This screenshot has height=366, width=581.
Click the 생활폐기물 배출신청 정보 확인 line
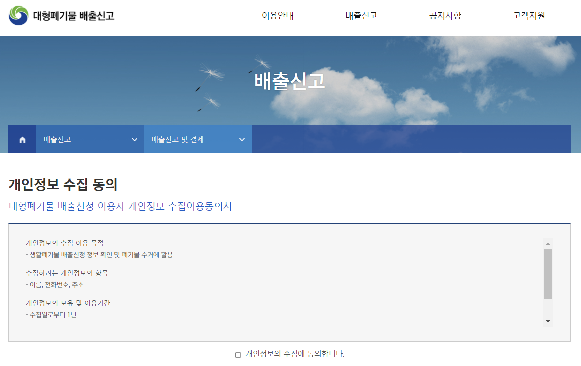click(x=99, y=255)
